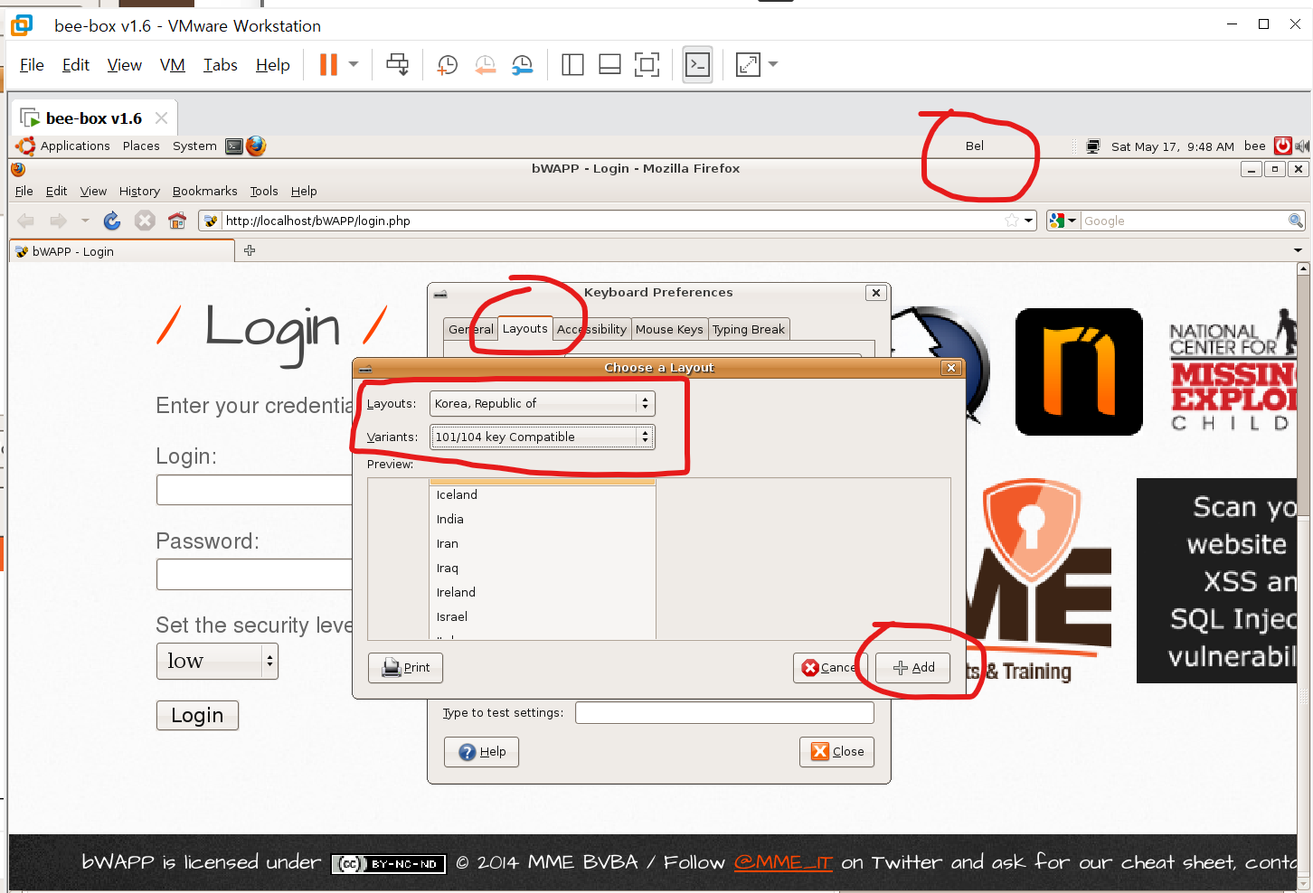Toggle the VMware thumbnail bar icon

[x=610, y=64]
